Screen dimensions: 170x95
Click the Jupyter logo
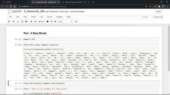tap(15, 11)
